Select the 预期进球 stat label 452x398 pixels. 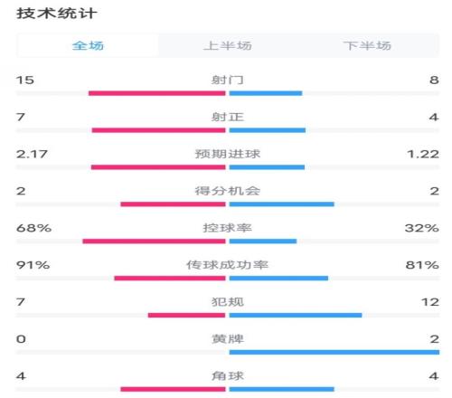click(x=228, y=154)
